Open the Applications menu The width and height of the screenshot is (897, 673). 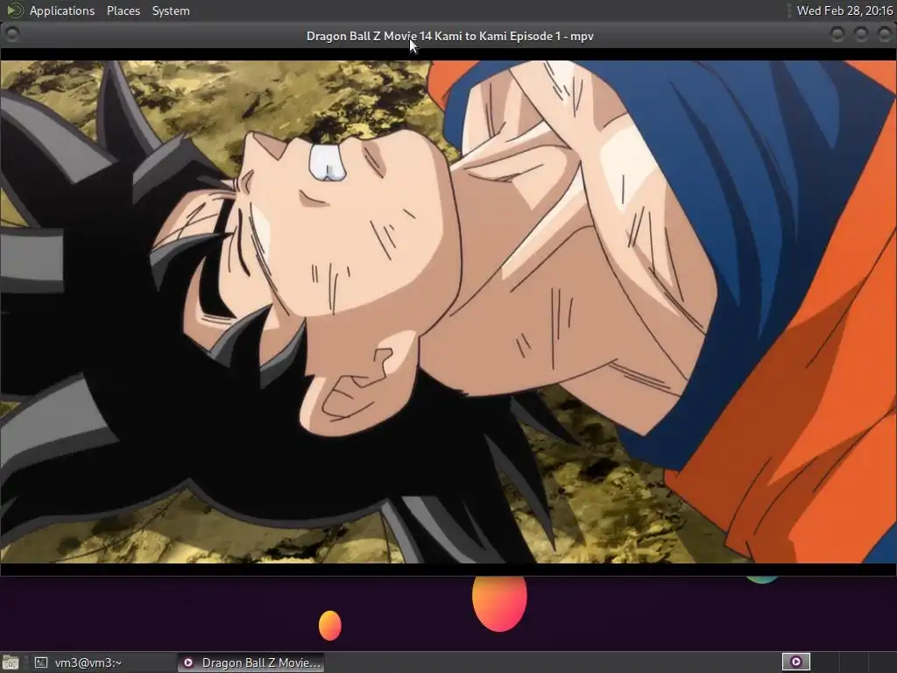(x=62, y=11)
